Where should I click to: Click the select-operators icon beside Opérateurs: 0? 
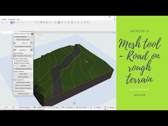coord(31,50)
